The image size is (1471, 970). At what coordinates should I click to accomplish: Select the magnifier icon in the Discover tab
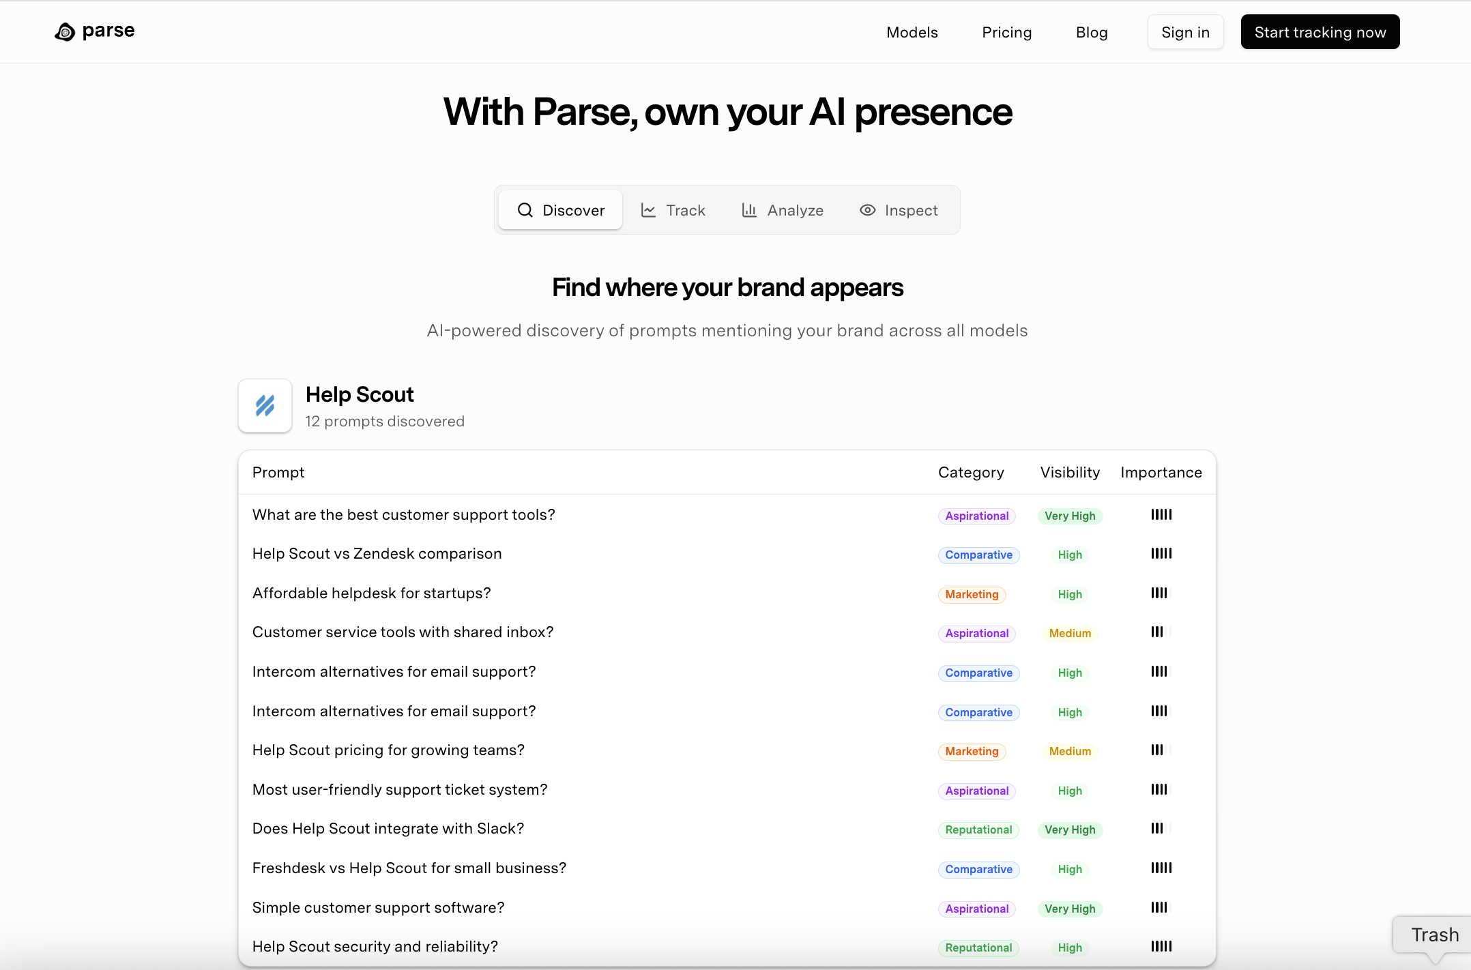pos(525,209)
